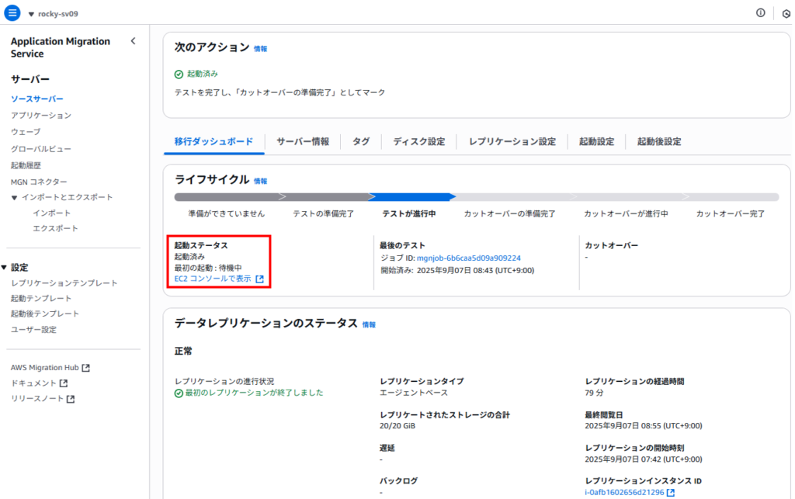The image size is (795, 499).
Task: Collapse the 設定 sidebar section
Action: point(4,268)
